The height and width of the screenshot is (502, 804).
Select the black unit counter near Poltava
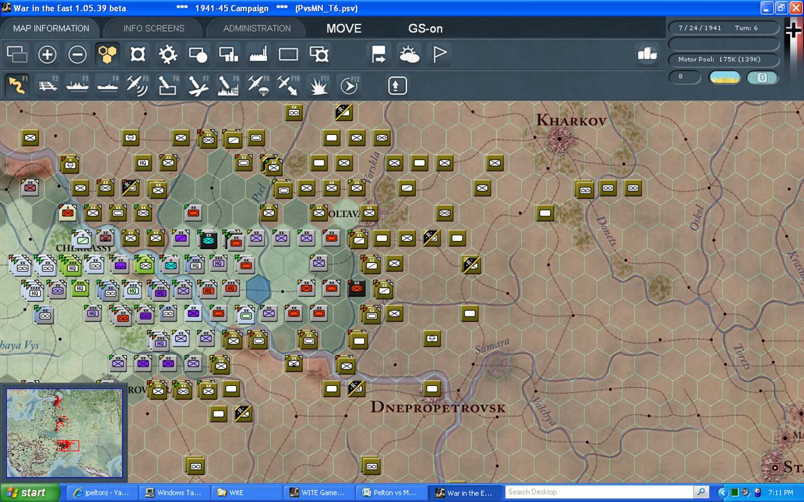(357, 288)
